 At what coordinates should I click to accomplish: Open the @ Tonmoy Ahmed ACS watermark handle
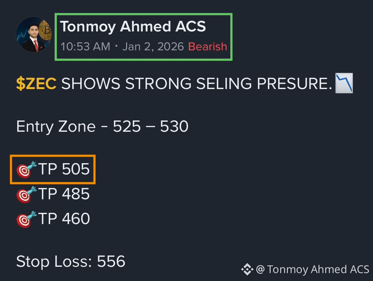(x=313, y=269)
